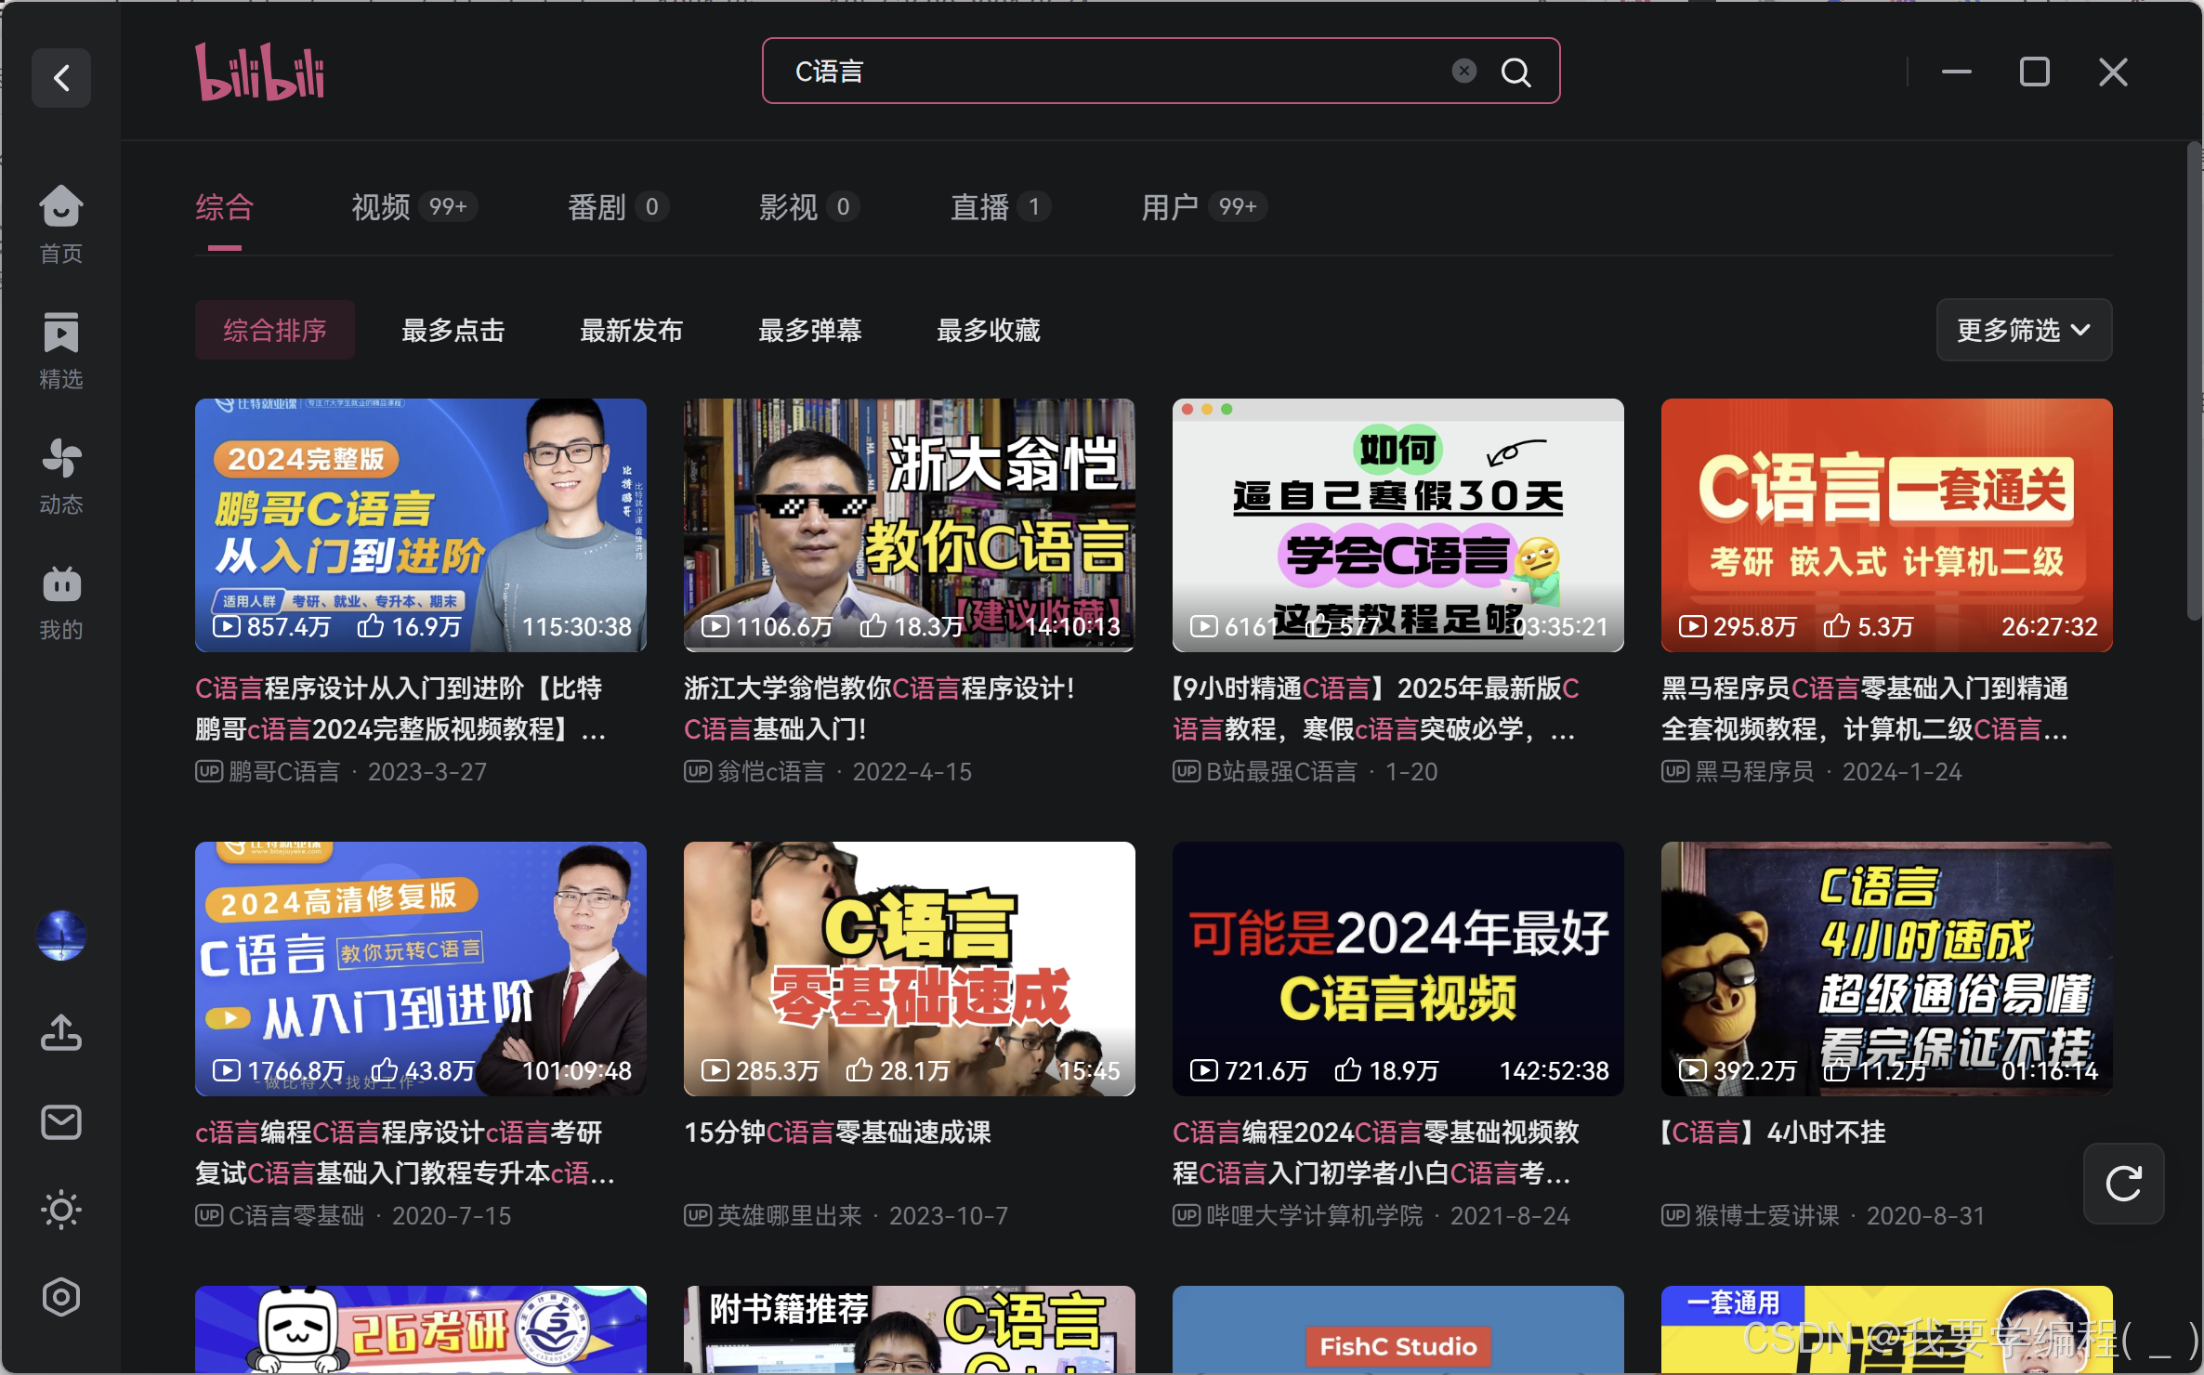
Task: Switch to the 直播 tab
Action: tap(1000, 206)
